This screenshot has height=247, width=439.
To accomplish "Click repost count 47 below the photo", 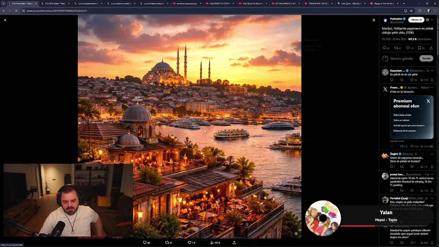I will [x=169, y=243].
